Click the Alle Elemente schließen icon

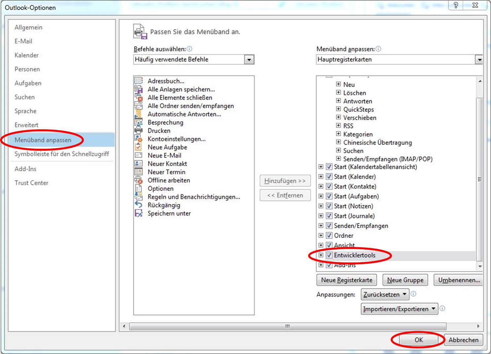(138, 97)
